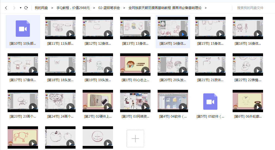The image size is (275, 150).
Task: Play the [第18节] 18头发 video
Action: (x=70, y=71)
